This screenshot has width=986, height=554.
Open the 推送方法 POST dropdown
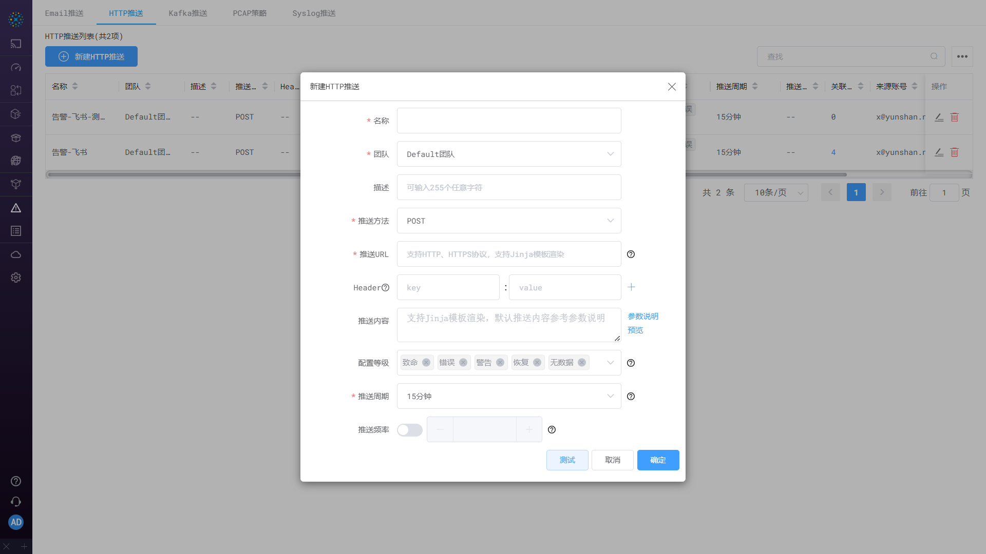[x=508, y=221]
